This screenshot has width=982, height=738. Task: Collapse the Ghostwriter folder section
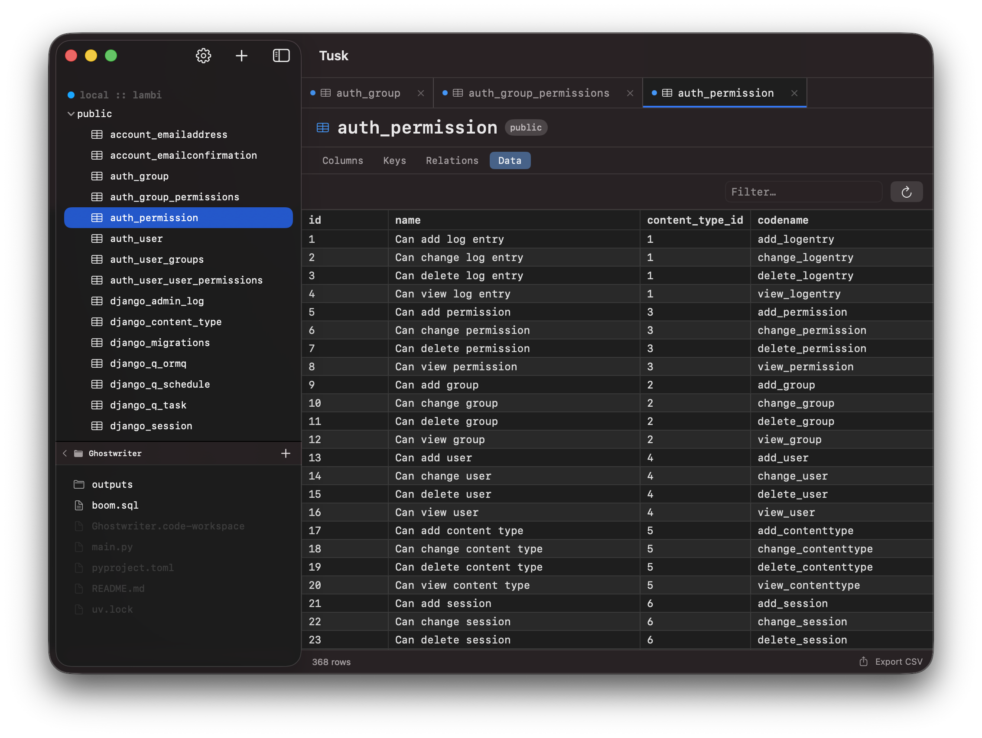pyautogui.click(x=65, y=454)
